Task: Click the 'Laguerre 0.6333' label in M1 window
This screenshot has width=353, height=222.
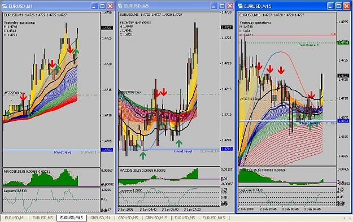Action: tap(15, 191)
